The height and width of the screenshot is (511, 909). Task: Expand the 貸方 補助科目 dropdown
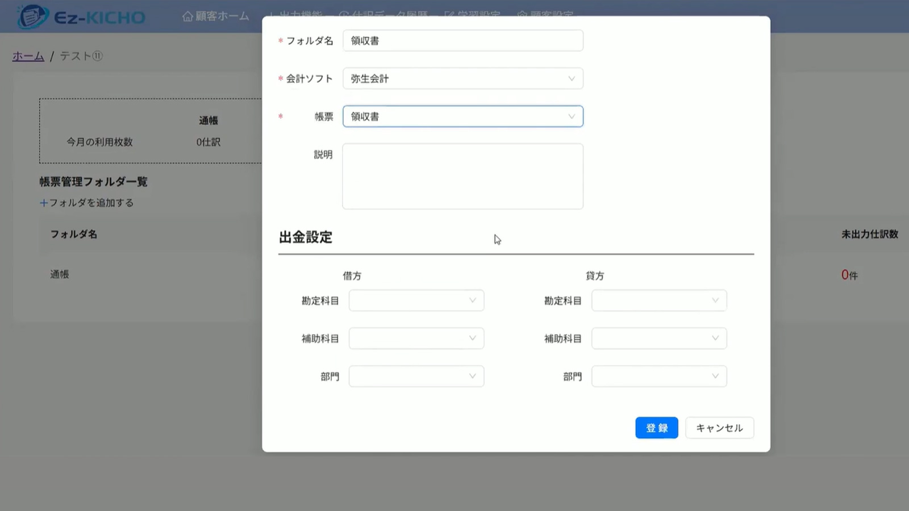[658, 338]
